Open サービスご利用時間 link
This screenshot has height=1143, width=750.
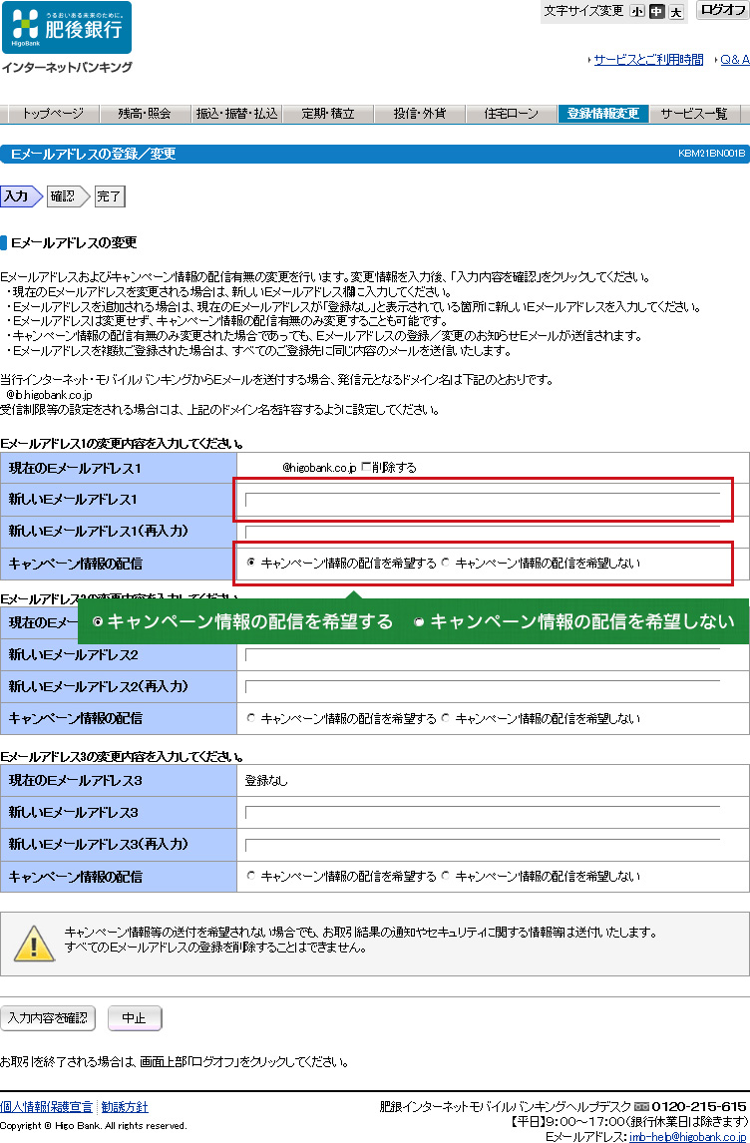(648, 60)
